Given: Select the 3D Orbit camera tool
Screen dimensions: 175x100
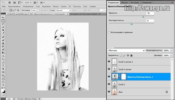Looking at the screenshot, I should (3, 79).
